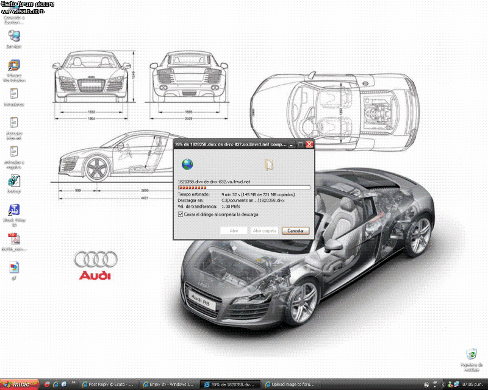Open the intrusiones desktop text file

[13, 94]
